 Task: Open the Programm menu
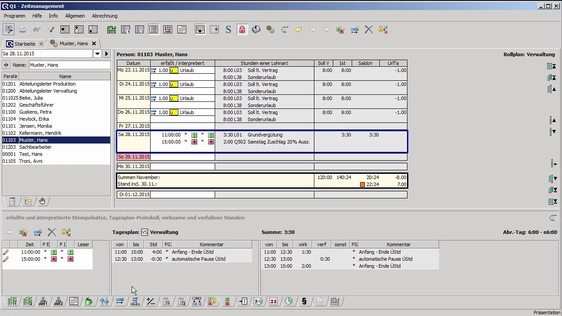click(14, 16)
